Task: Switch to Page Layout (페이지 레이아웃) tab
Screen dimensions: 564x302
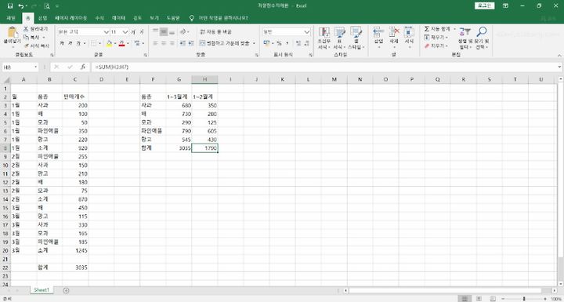Action: pos(70,18)
